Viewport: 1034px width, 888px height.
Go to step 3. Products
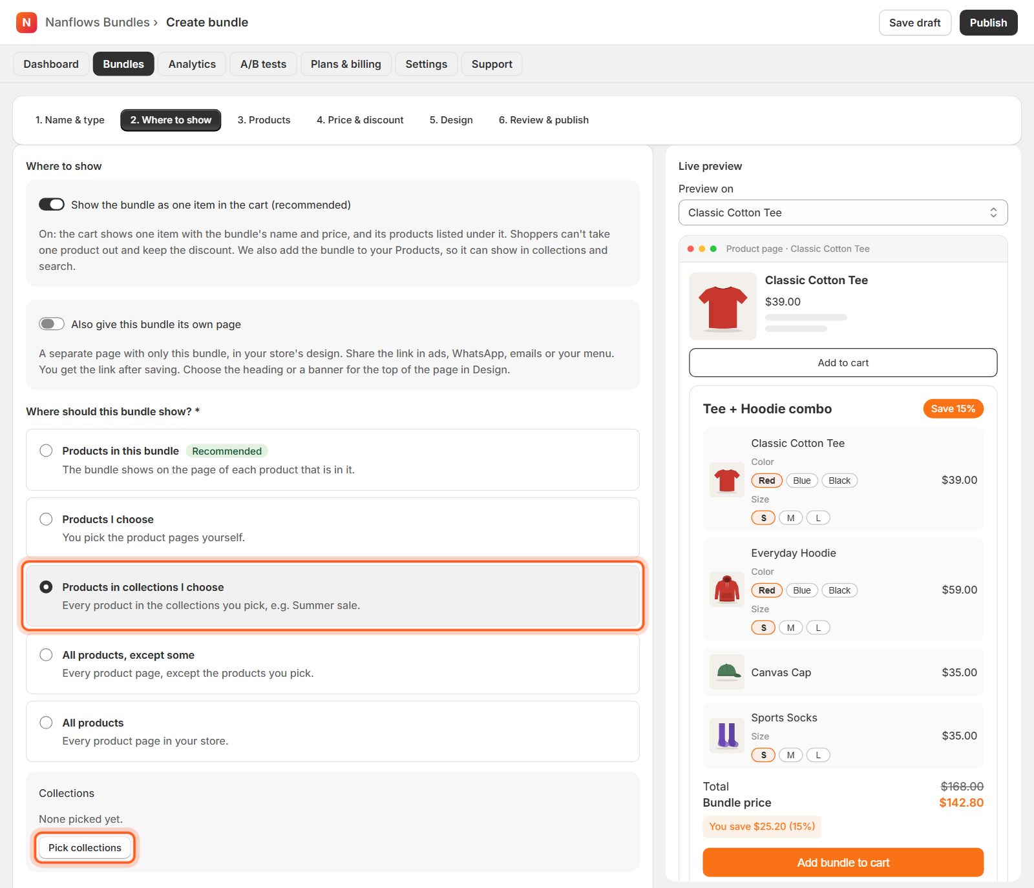(264, 120)
